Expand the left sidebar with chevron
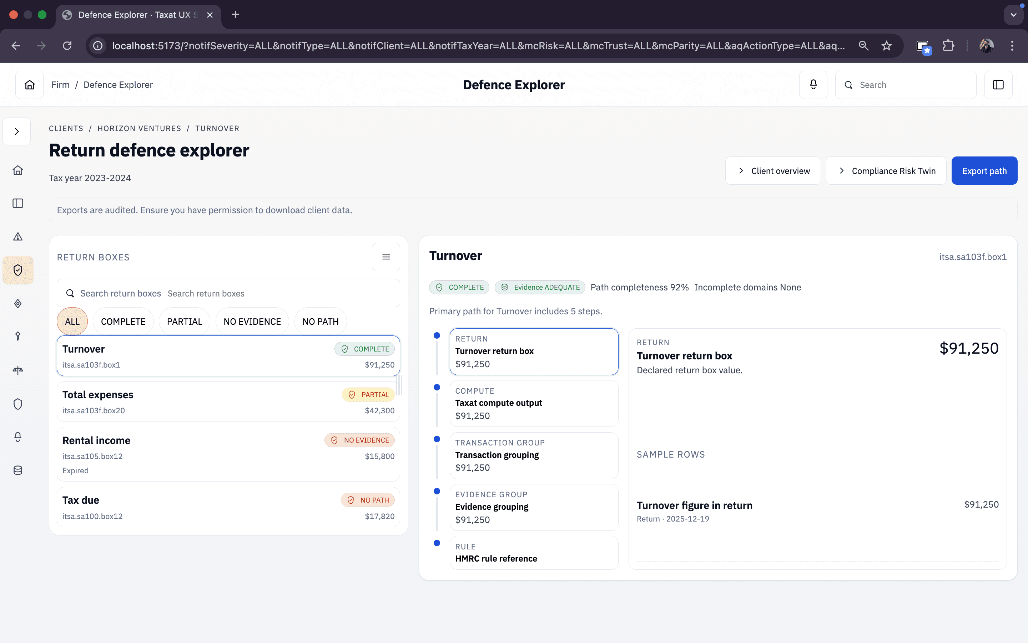Viewport: 1028px width, 643px height. pyautogui.click(x=16, y=131)
